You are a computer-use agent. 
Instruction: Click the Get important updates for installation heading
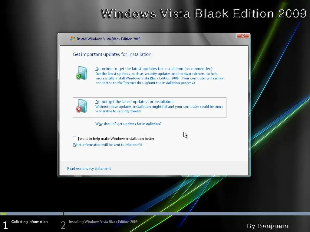click(112, 54)
